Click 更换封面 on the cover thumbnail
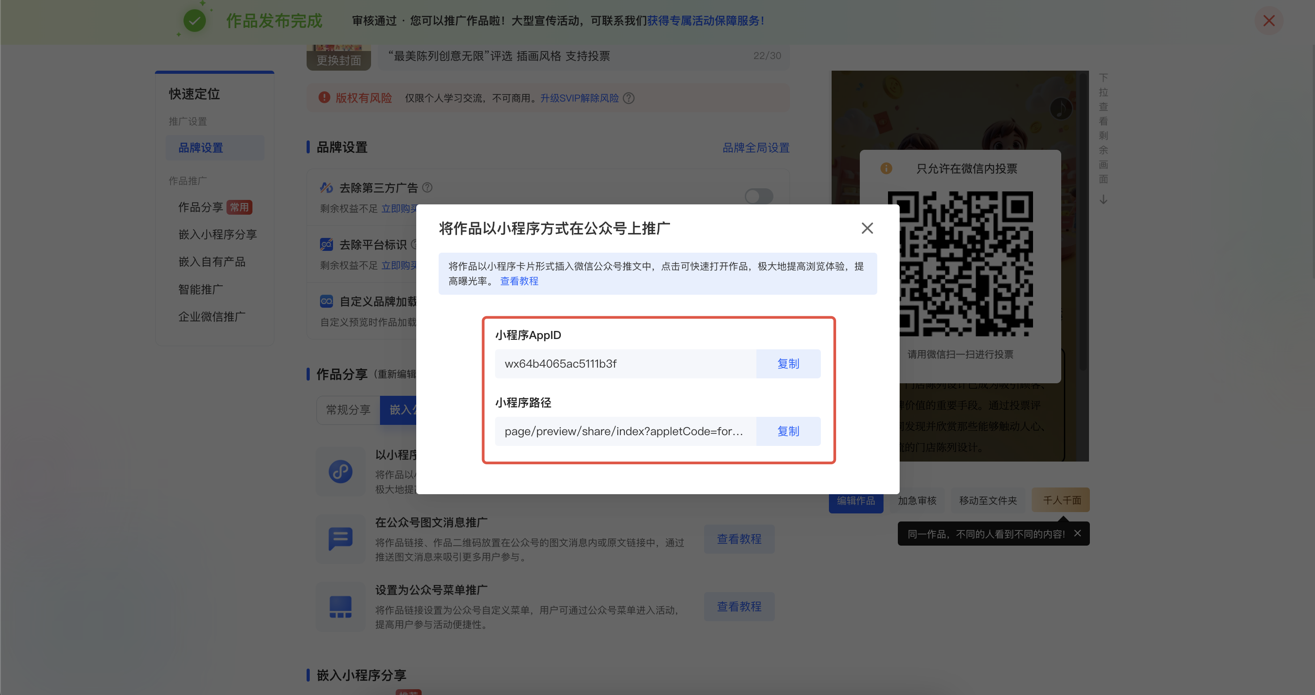 338,60
